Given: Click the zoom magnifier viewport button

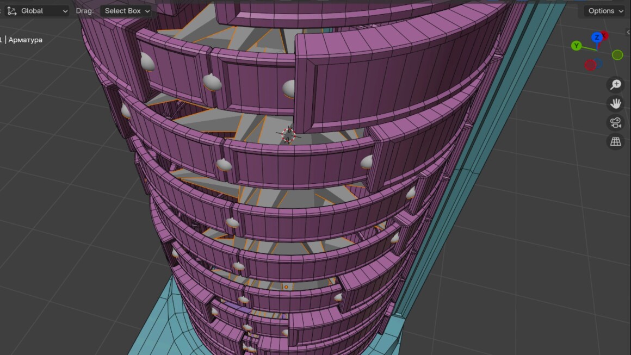Looking at the screenshot, I should point(615,85).
